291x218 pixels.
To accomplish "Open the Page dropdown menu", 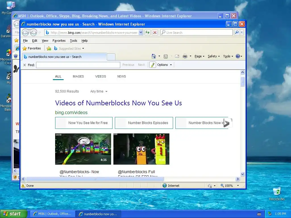I will pos(199,56).
